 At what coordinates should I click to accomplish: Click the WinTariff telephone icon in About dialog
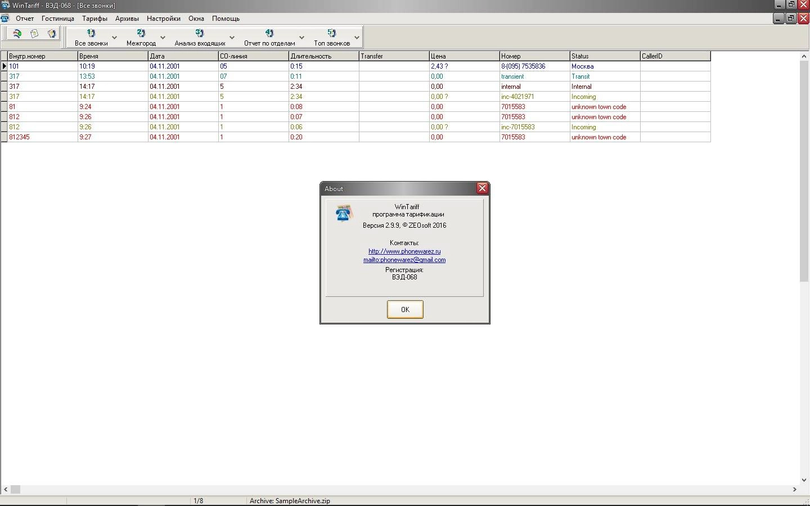344,214
